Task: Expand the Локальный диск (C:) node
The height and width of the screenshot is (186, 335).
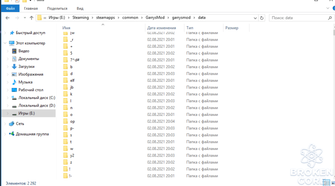Action: pyautogui.click(x=8, y=98)
